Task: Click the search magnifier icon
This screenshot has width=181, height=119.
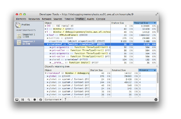Action: pyautogui.click(x=29, y=100)
